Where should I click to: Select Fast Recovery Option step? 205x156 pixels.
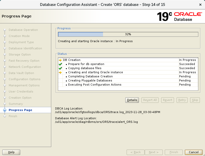(x=24, y=61)
